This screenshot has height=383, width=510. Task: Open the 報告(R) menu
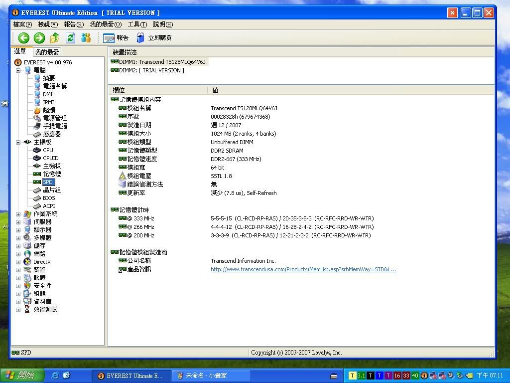point(74,24)
